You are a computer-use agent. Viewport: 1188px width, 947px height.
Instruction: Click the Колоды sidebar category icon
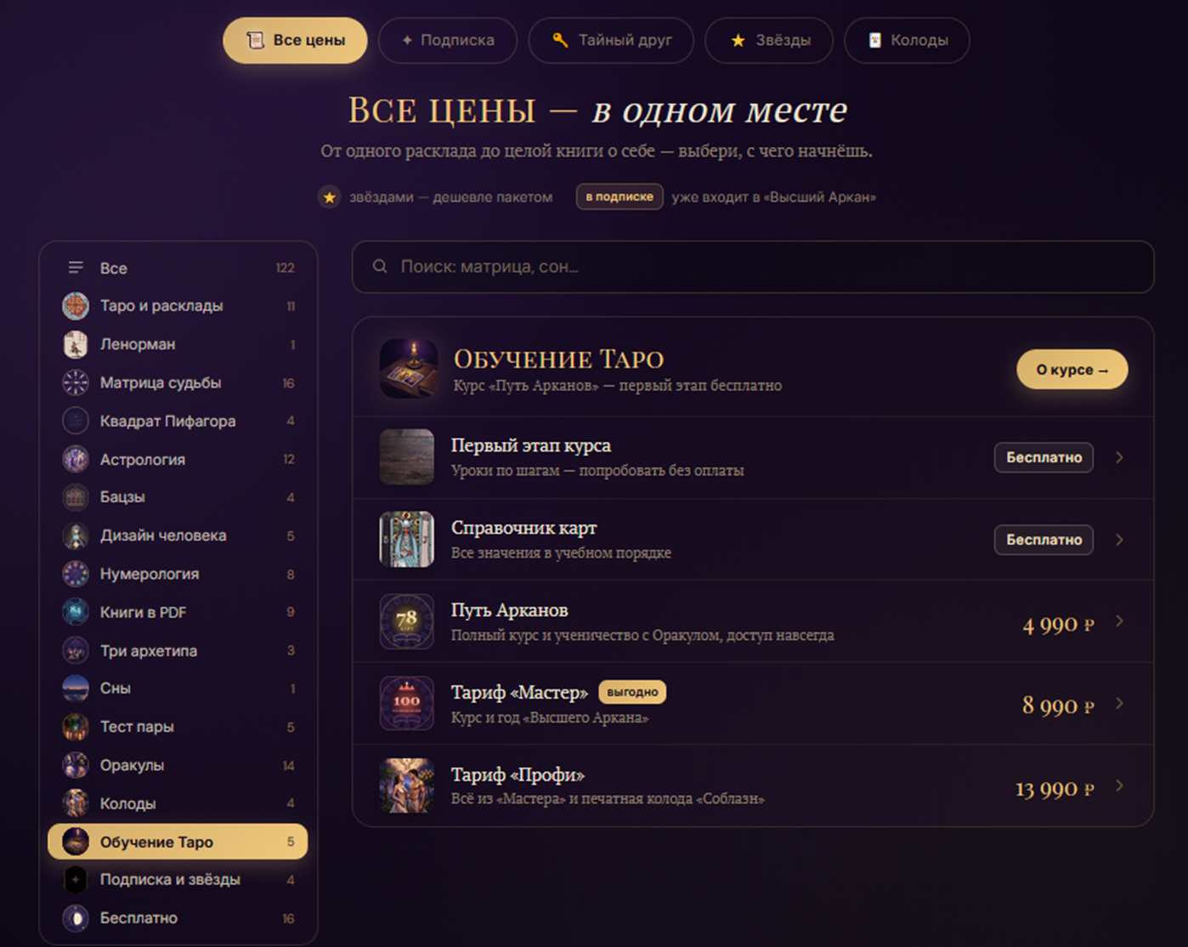tap(76, 803)
